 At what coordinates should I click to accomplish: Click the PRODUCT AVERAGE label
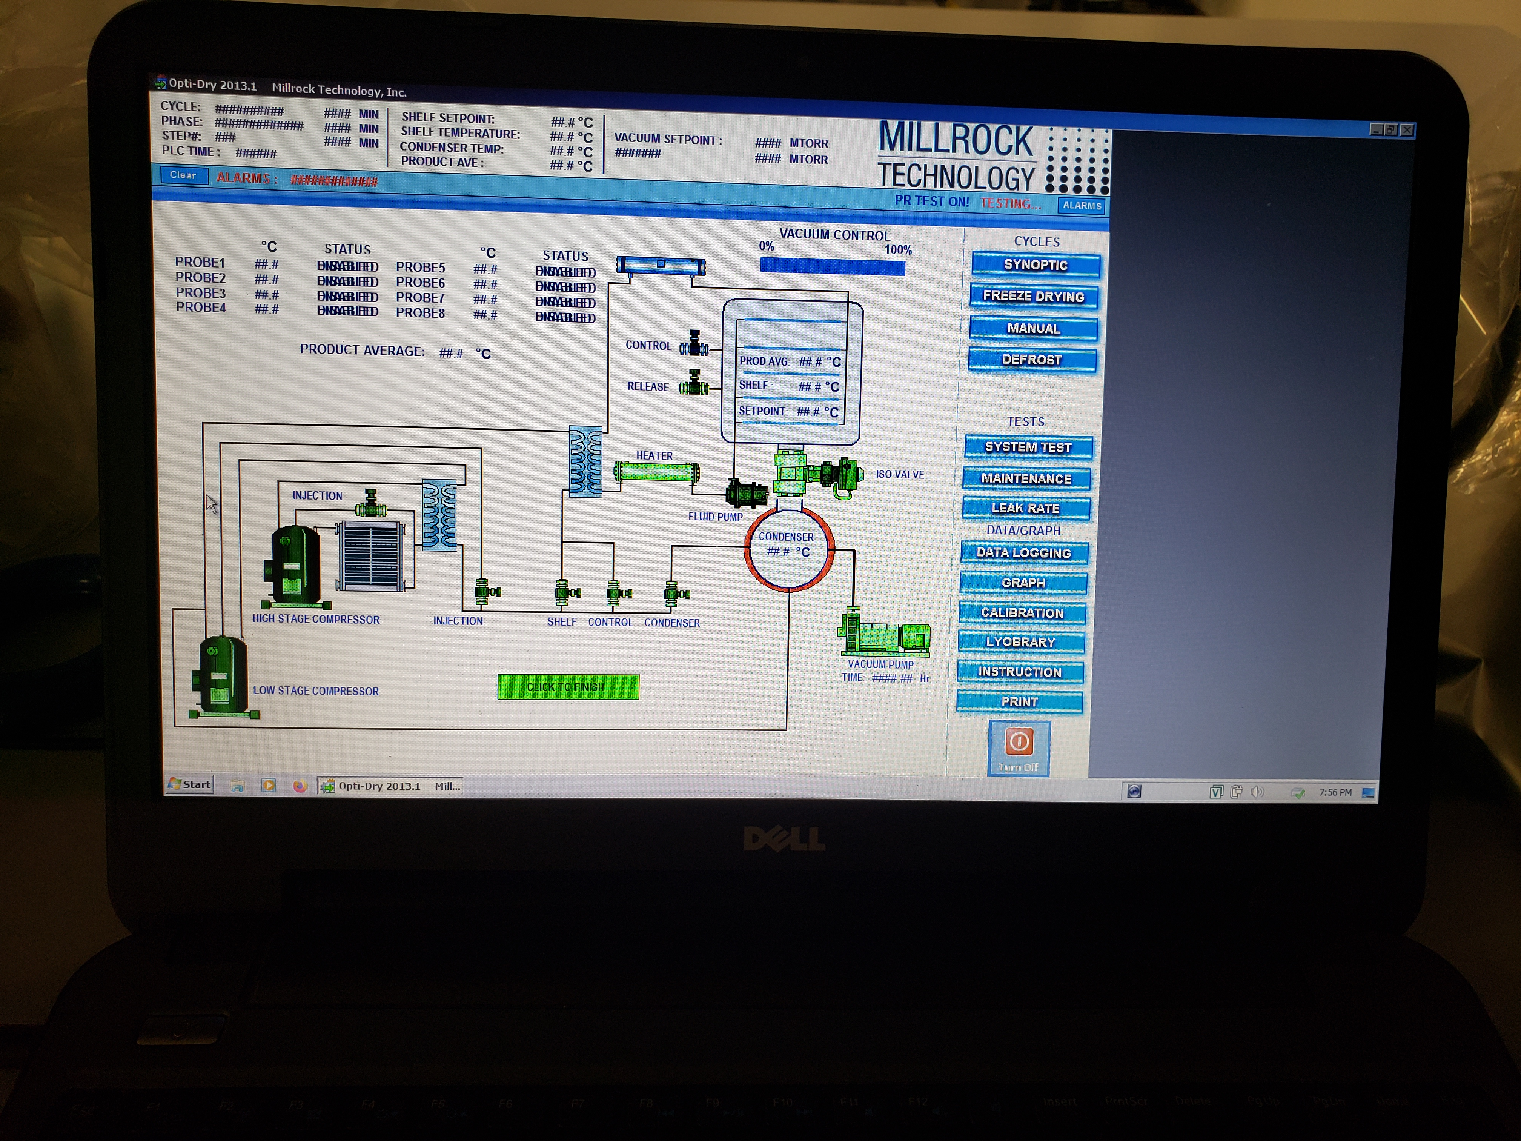coord(363,350)
